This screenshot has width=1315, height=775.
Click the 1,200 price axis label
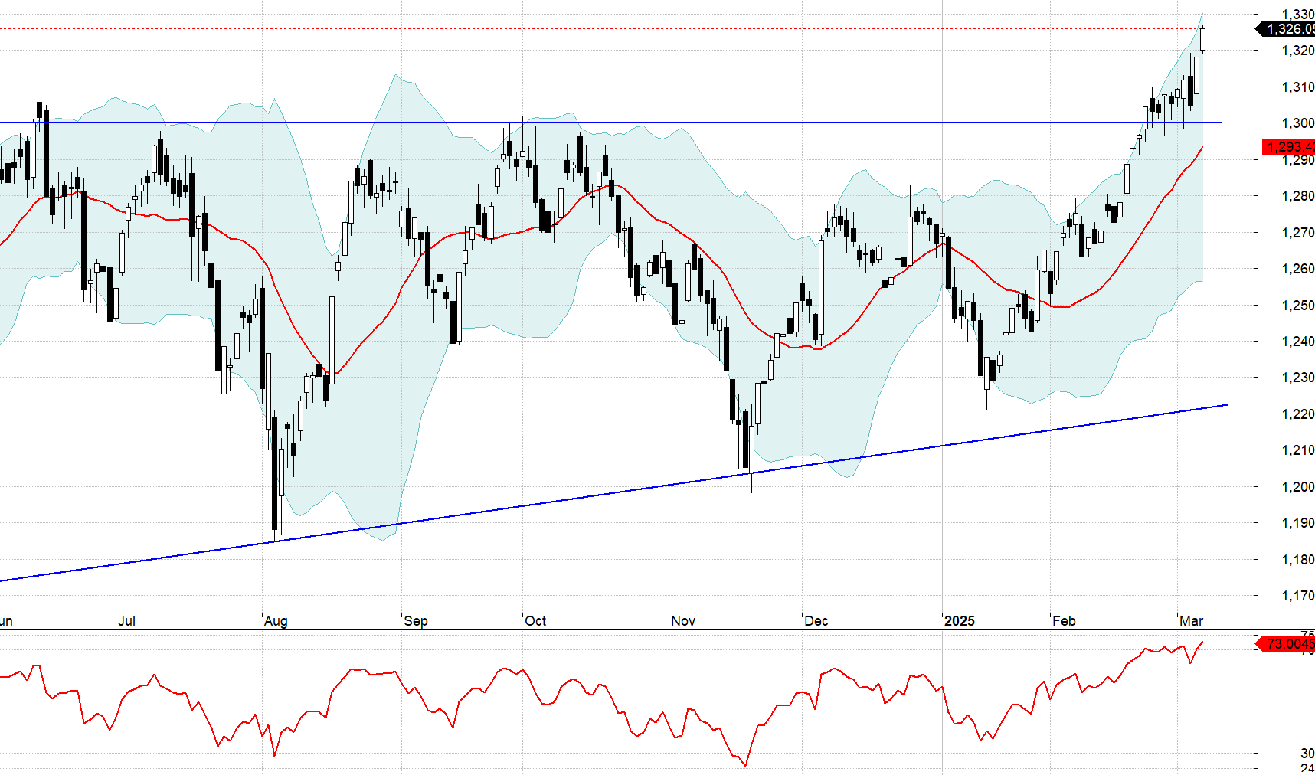[x=1297, y=486]
